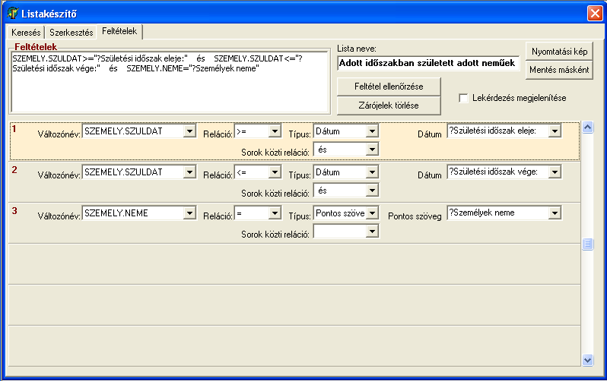Open row 1 Típus dropdown showing Dátum

372,131
